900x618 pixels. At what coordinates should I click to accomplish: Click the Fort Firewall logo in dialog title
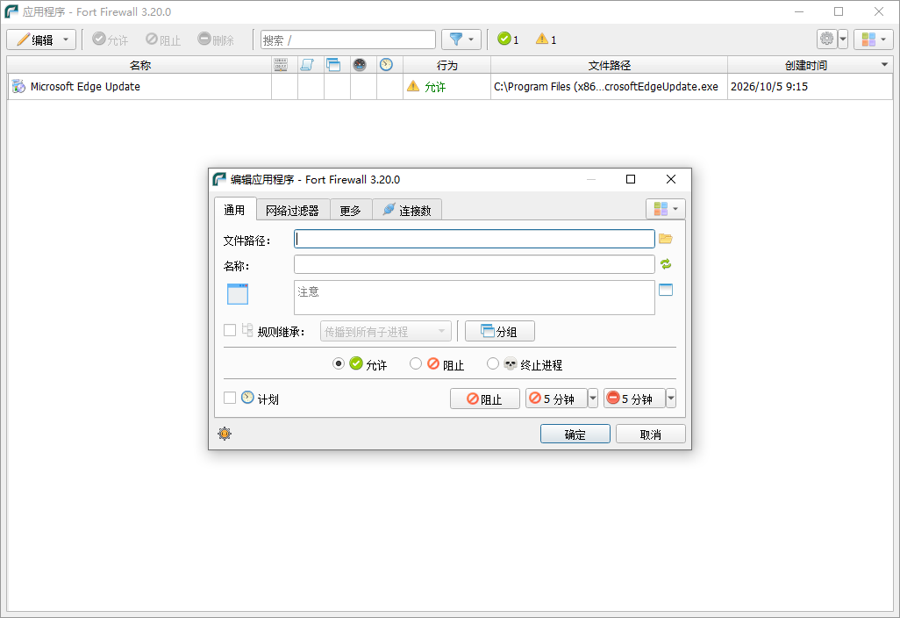point(219,179)
